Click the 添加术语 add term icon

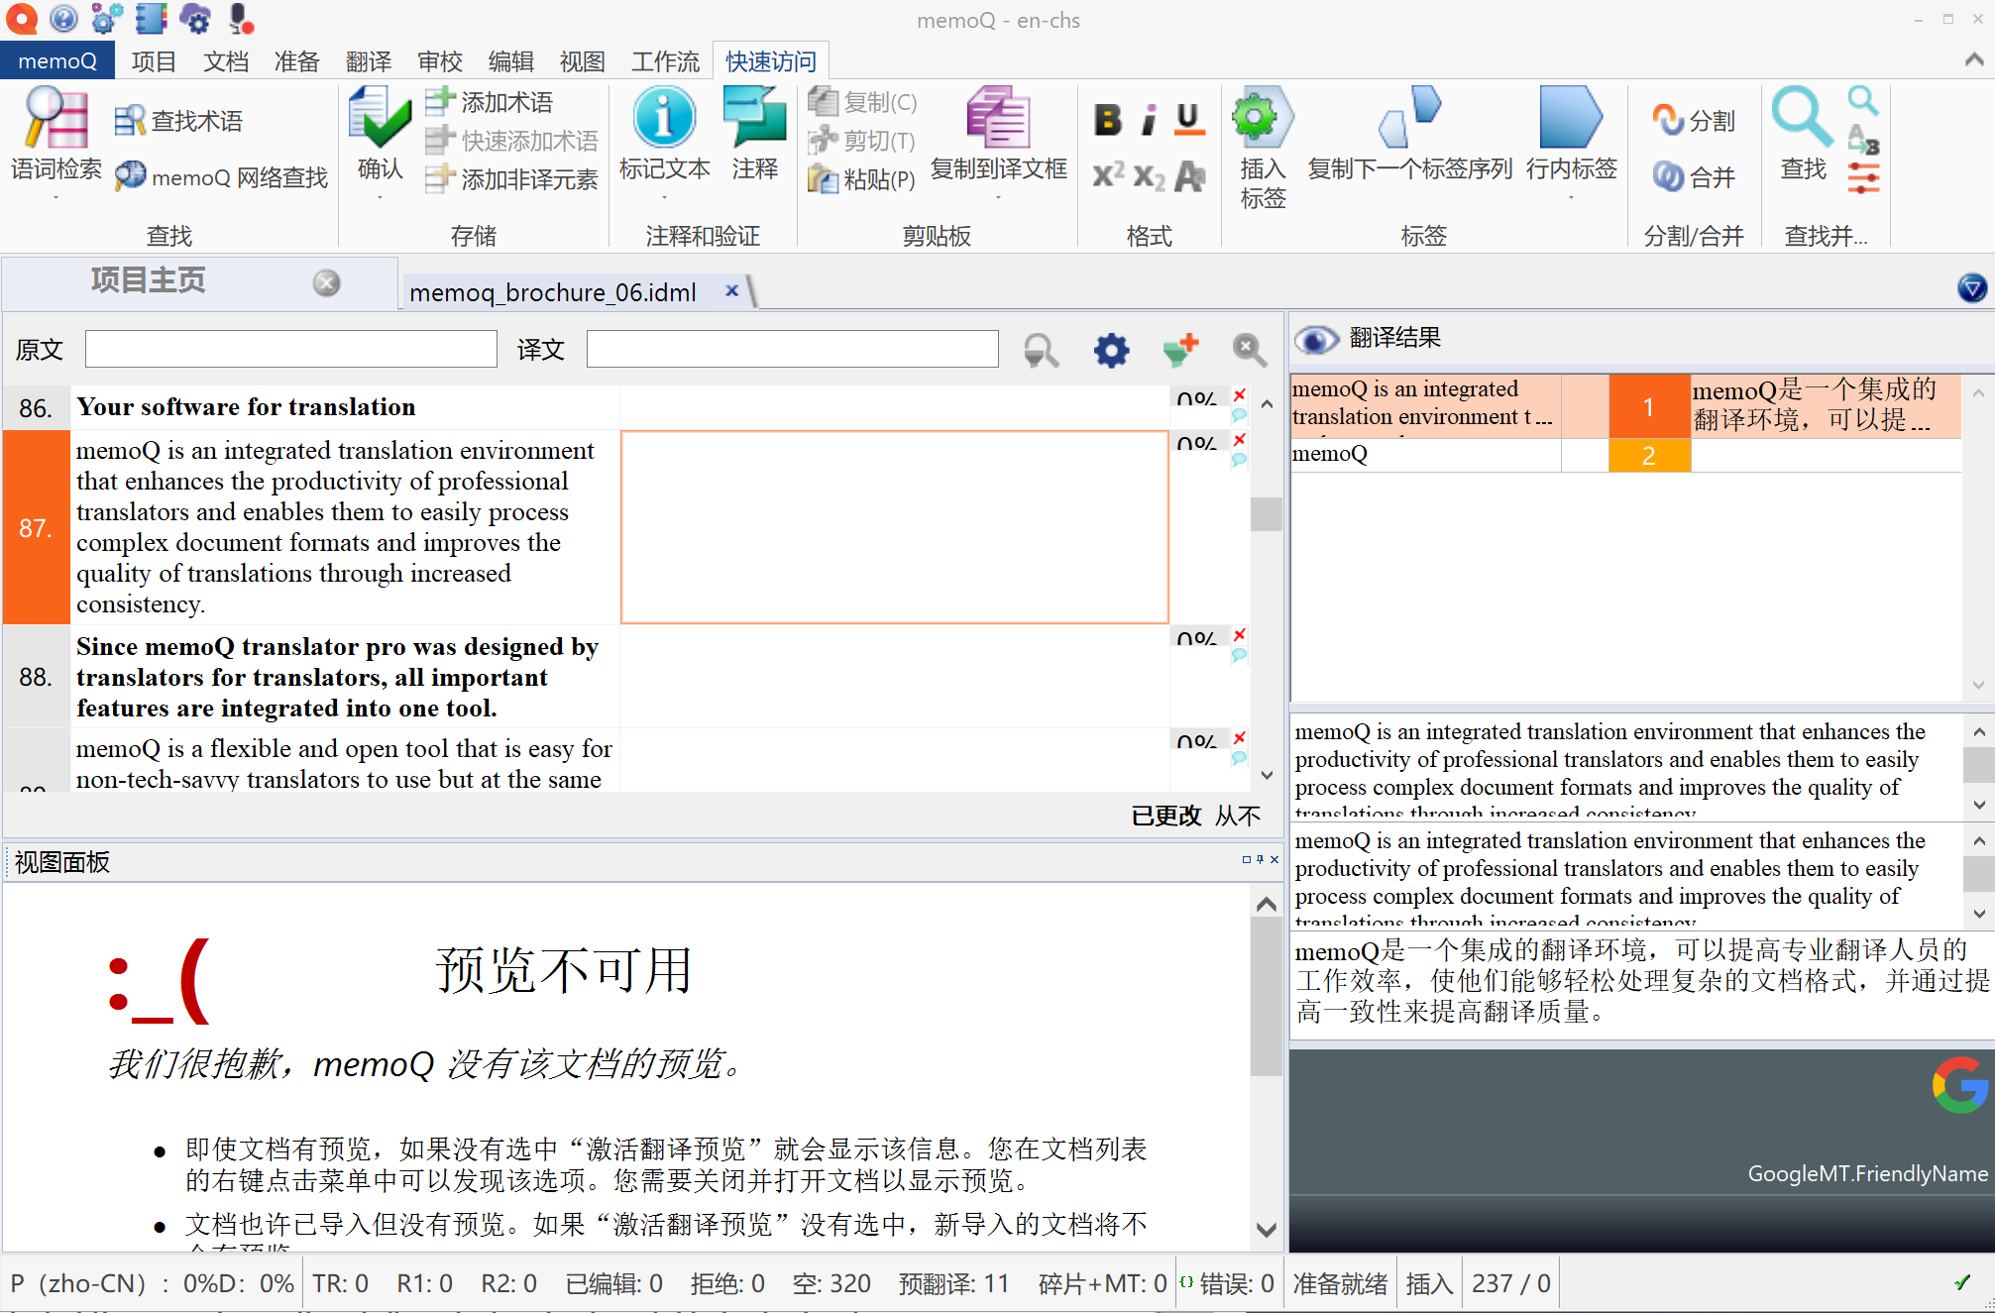(441, 100)
